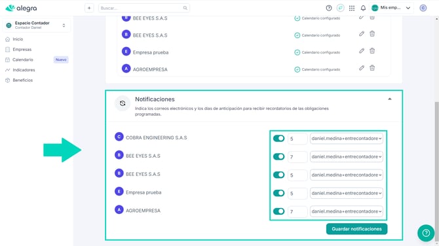Screen dimensions: 439x246
Task: Go to Inicio in sidebar
Action: (x=18, y=39)
